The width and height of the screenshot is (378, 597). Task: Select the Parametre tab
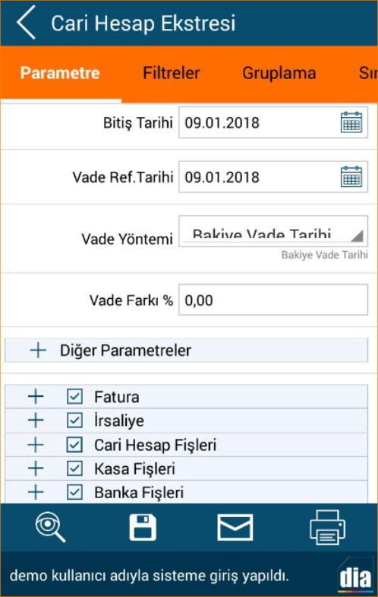coord(60,73)
